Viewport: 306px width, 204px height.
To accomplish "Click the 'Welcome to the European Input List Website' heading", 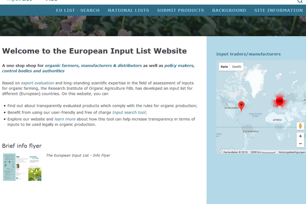I will click(x=94, y=51).
